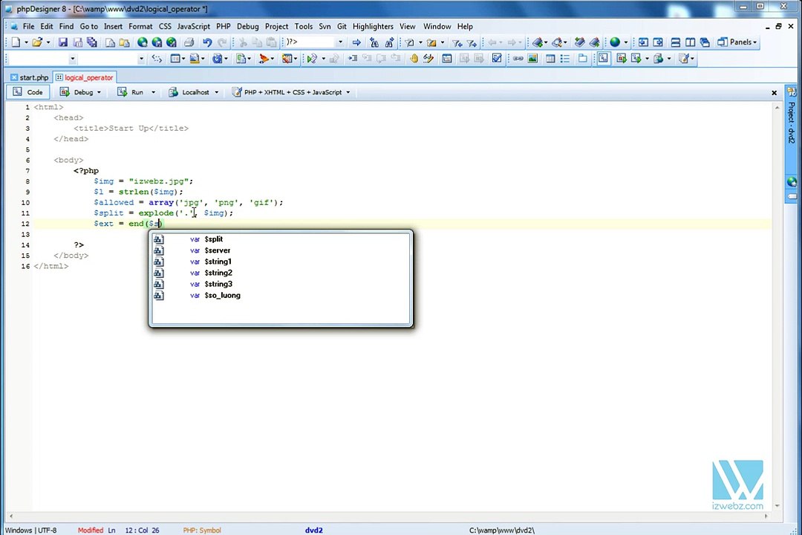Pick $string3 from the autocomplete popup
802x535 pixels.
(281, 284)
